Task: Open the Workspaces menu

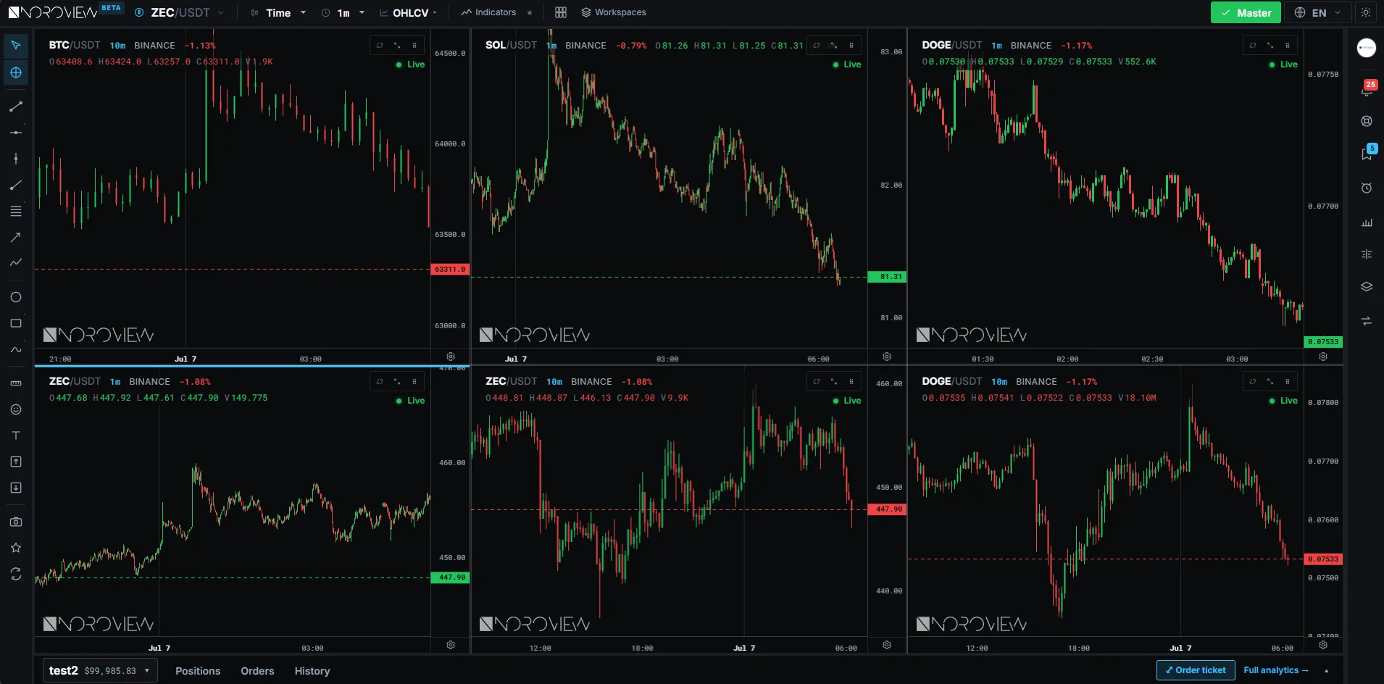Action: point(614,12)
